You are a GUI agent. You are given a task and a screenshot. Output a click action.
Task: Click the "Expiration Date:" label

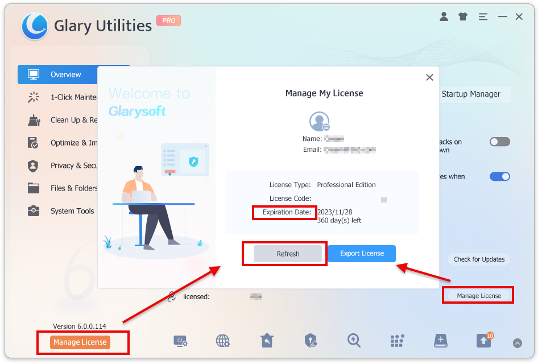287,212
